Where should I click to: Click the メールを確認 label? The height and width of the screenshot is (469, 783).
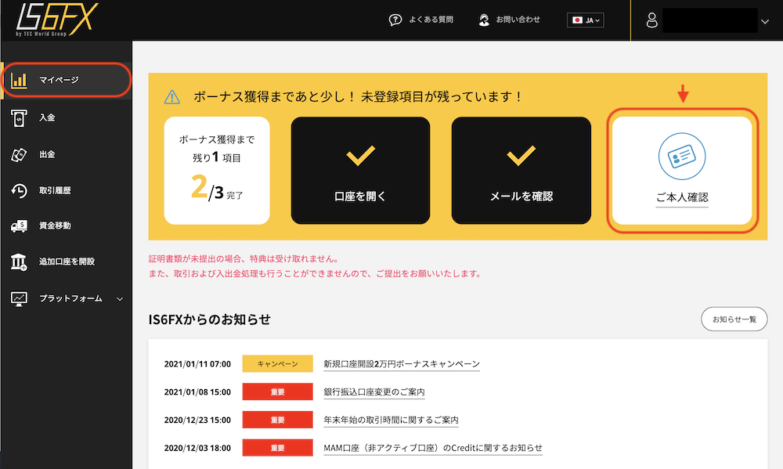pyautogui.click(x=521, y=197)
